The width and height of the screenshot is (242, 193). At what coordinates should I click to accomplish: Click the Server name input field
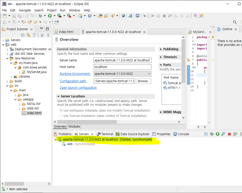[x=122, y=60]
